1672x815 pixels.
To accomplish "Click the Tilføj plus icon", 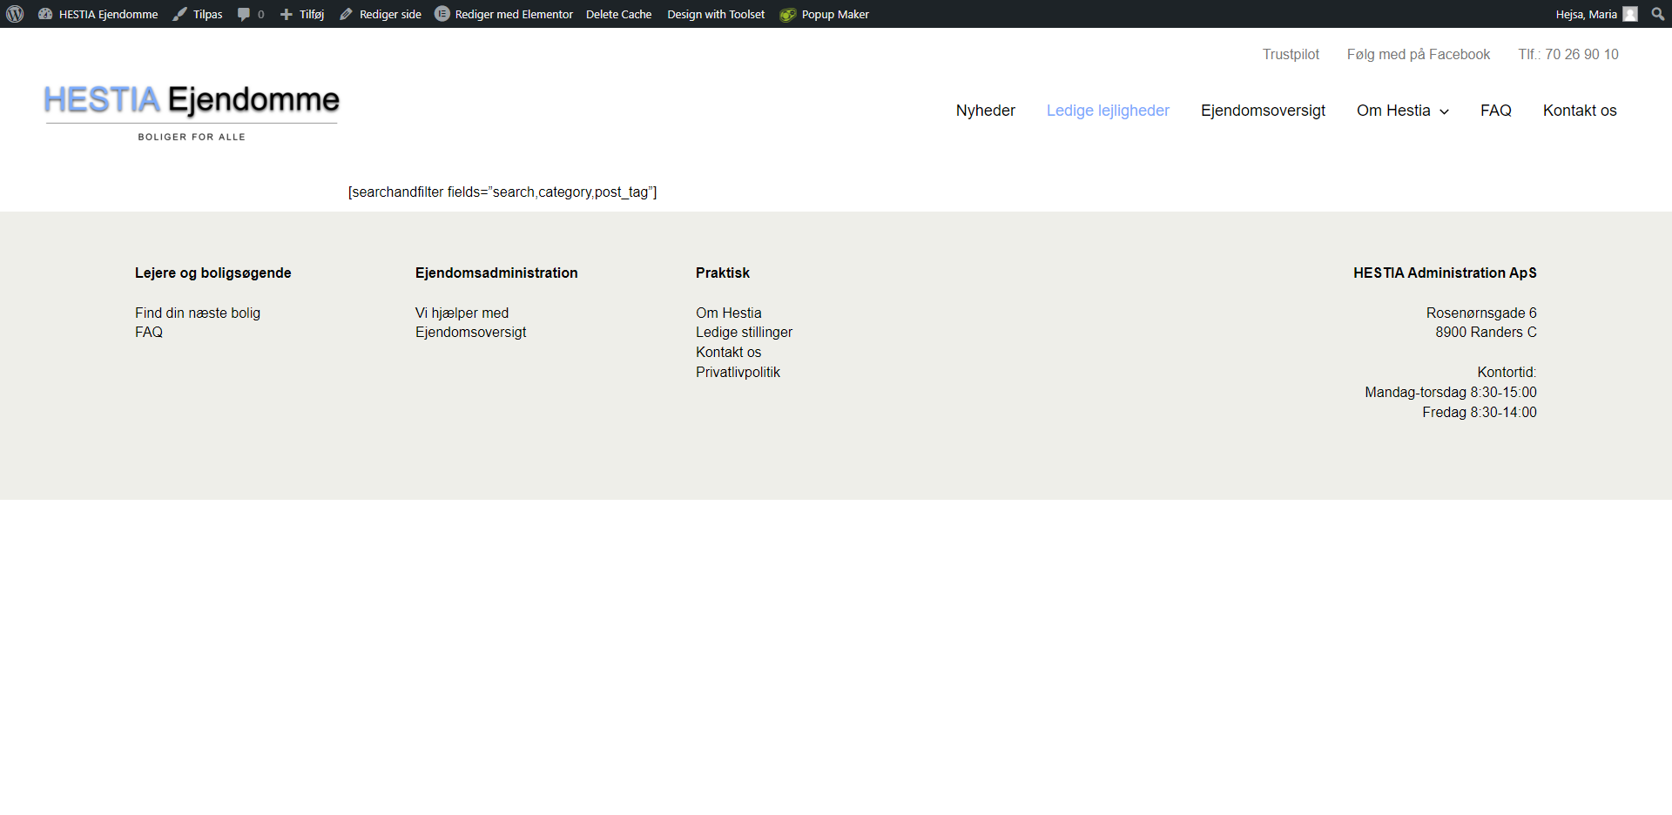I will point(286,14).
